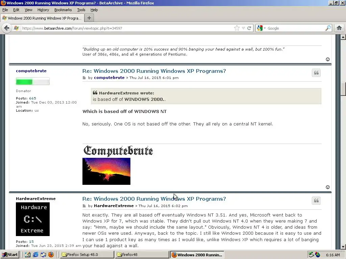Viewport: 346px width, 259px height.
Task: Open the Google search engine selector
Action: click(261, 28)
